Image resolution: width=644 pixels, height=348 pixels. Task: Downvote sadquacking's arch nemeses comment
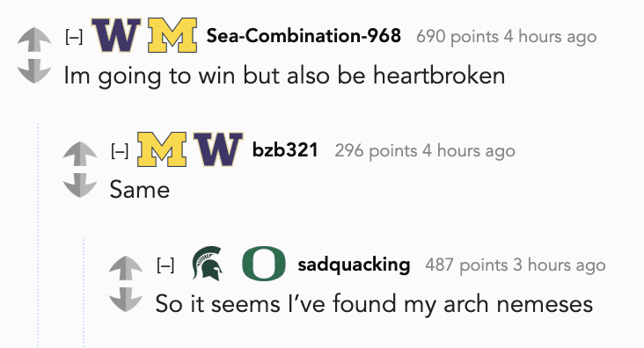[x=126, y=300]
